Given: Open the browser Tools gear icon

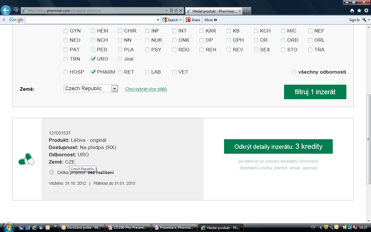Looking at the screenshot, I should pyautogui.click(x=366, y=11).
